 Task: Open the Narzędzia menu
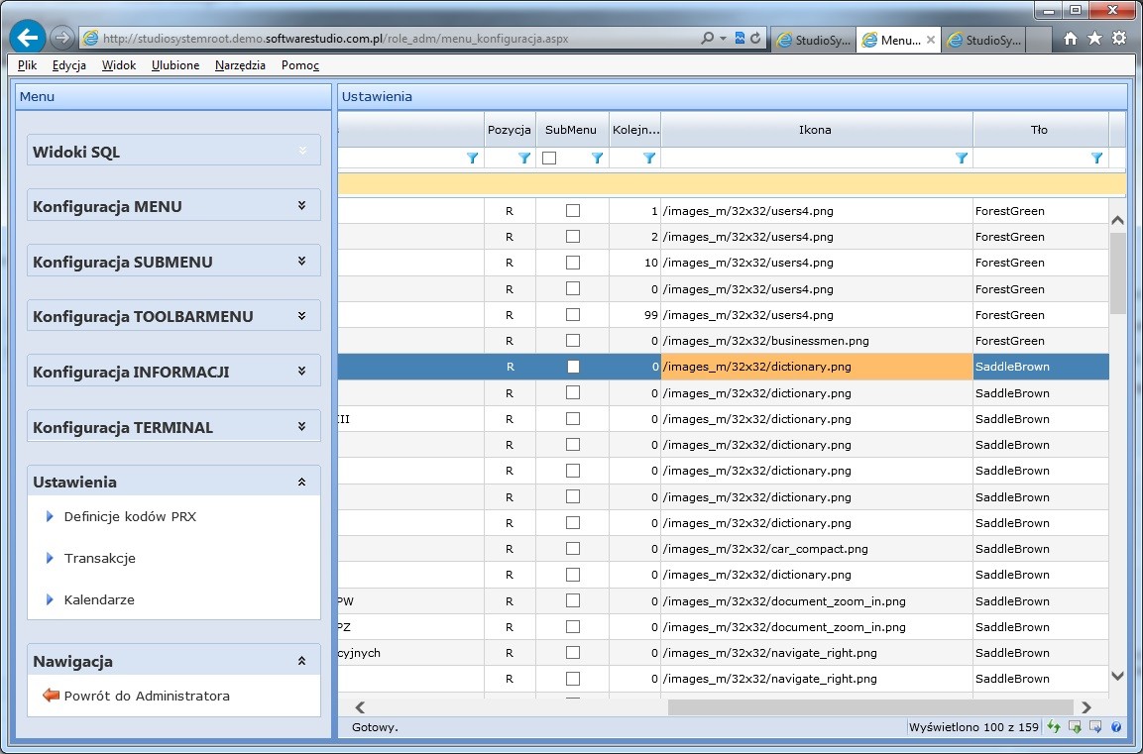[x=240, y=65]
